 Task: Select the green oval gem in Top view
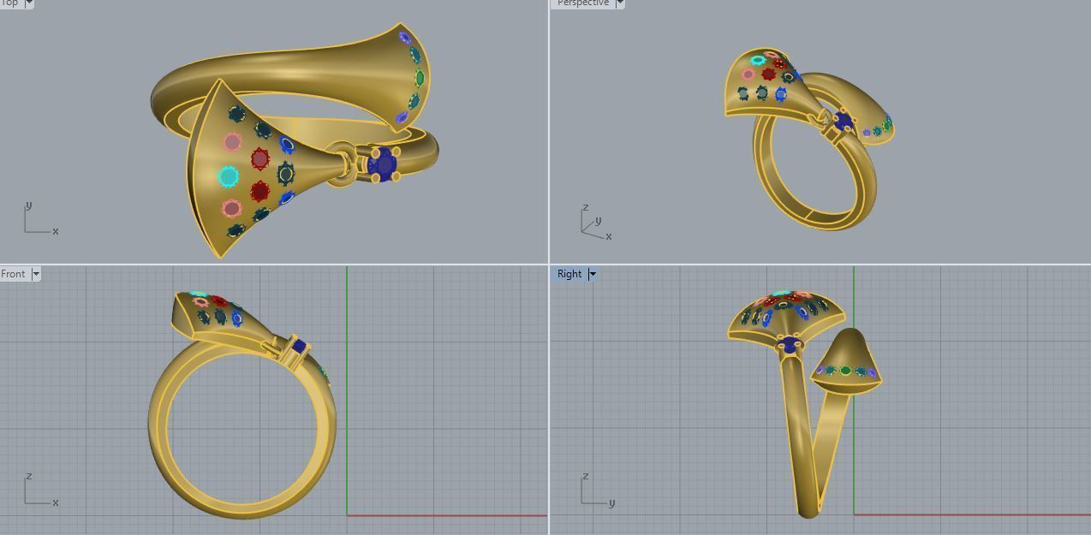pyautogui.click(x=419, y=78)
